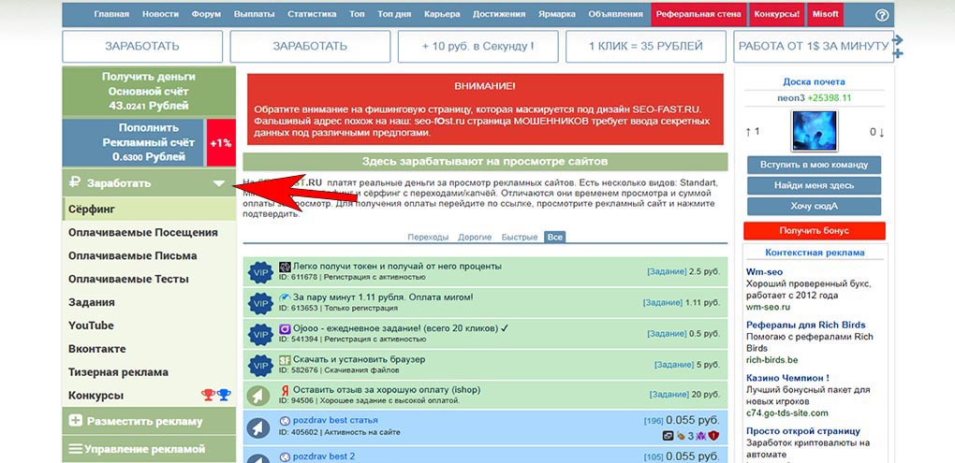This screenshot has height=463, width=955.
Task: Click the shield icon on pozdrav best статья row
Action: (713, 435)
